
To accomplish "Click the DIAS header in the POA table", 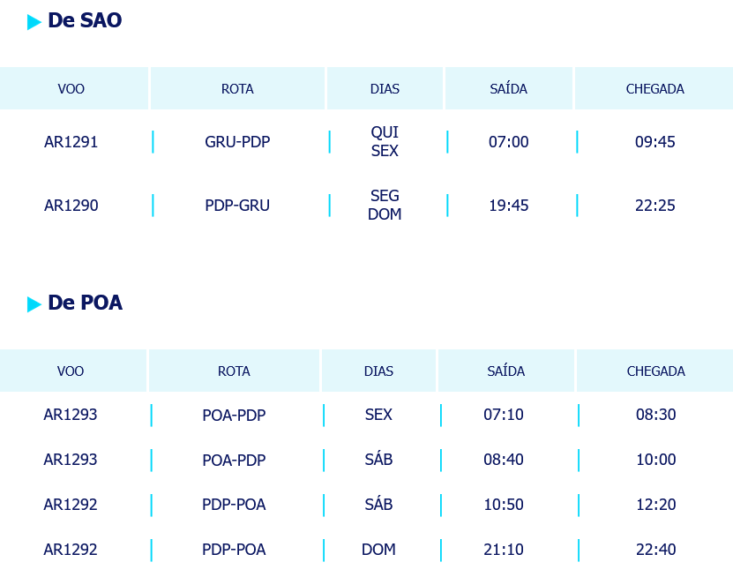I will point(378,371).
